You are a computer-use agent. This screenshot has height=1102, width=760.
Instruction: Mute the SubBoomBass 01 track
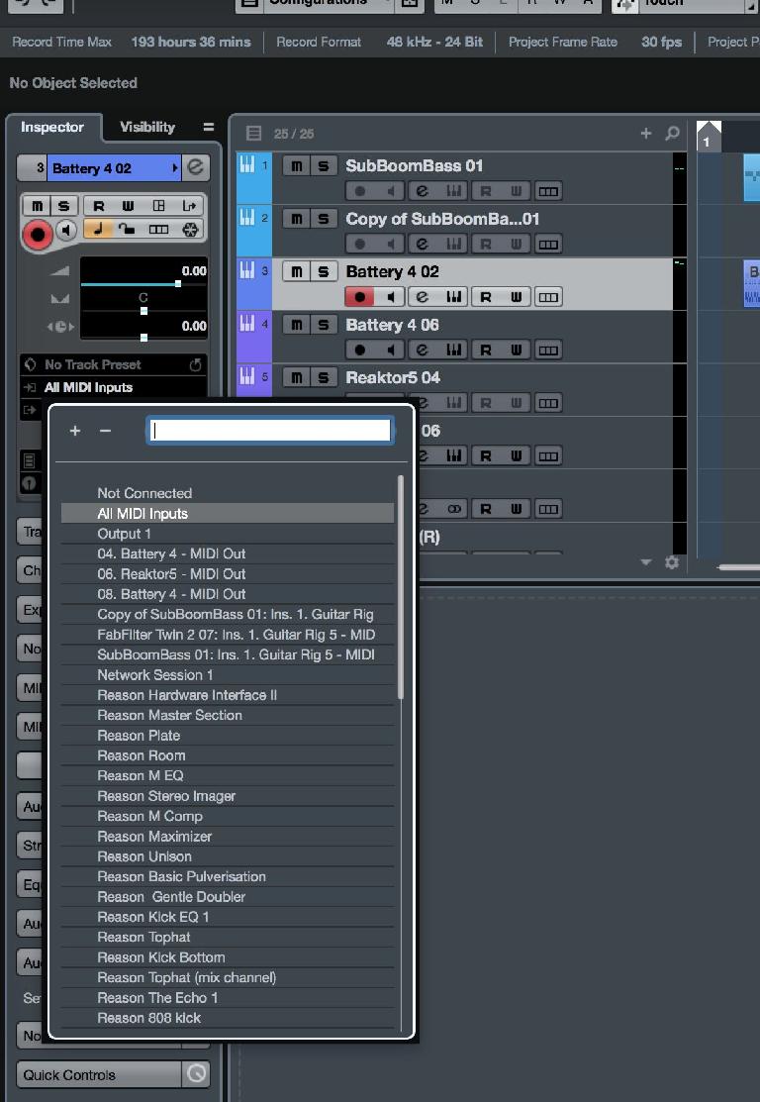(x=297, y=166)
